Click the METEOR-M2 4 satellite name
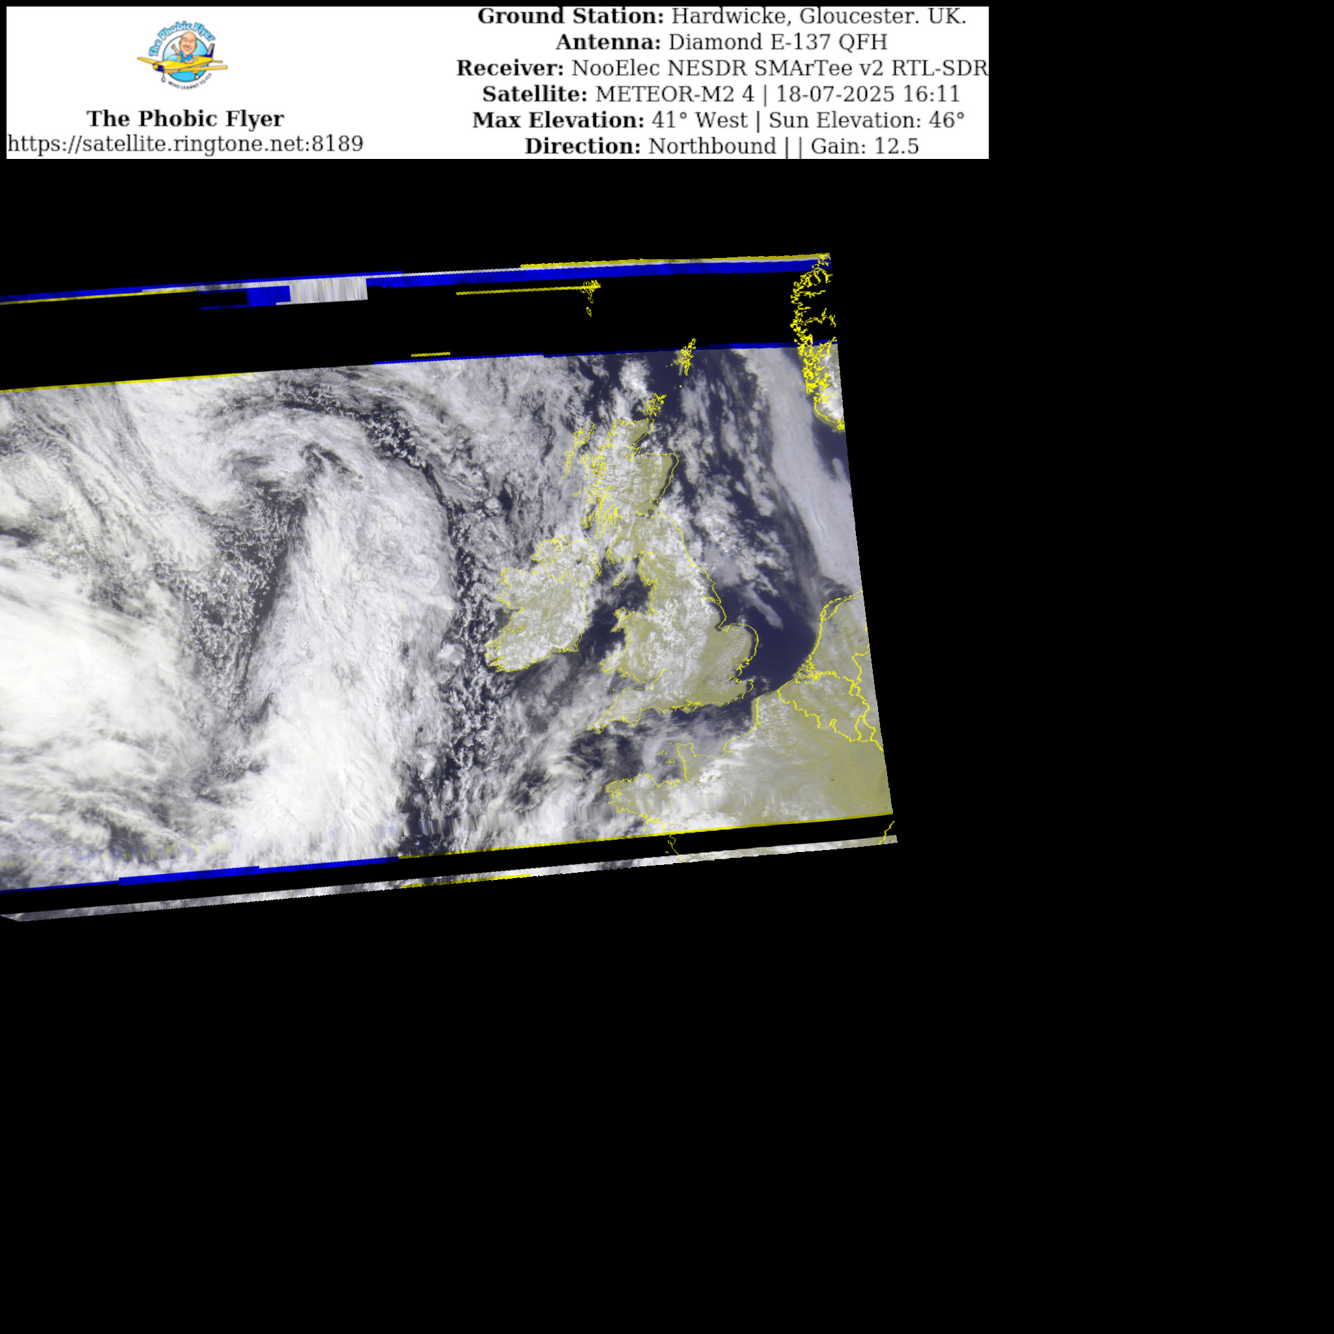Screen dimensions: 1334x1334 click(x=675, y=94)
